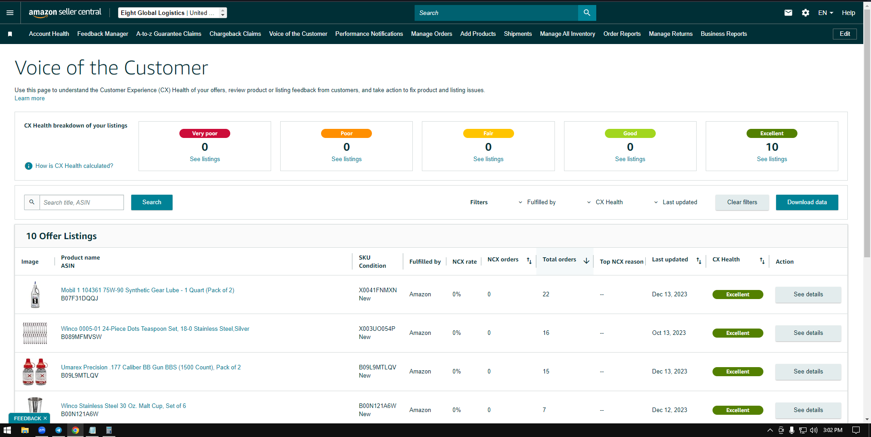Image resolution: width=871 pixels, height=437 pixels.
Task: Sort by Total orders down arrow
Action: click(586, 260)
